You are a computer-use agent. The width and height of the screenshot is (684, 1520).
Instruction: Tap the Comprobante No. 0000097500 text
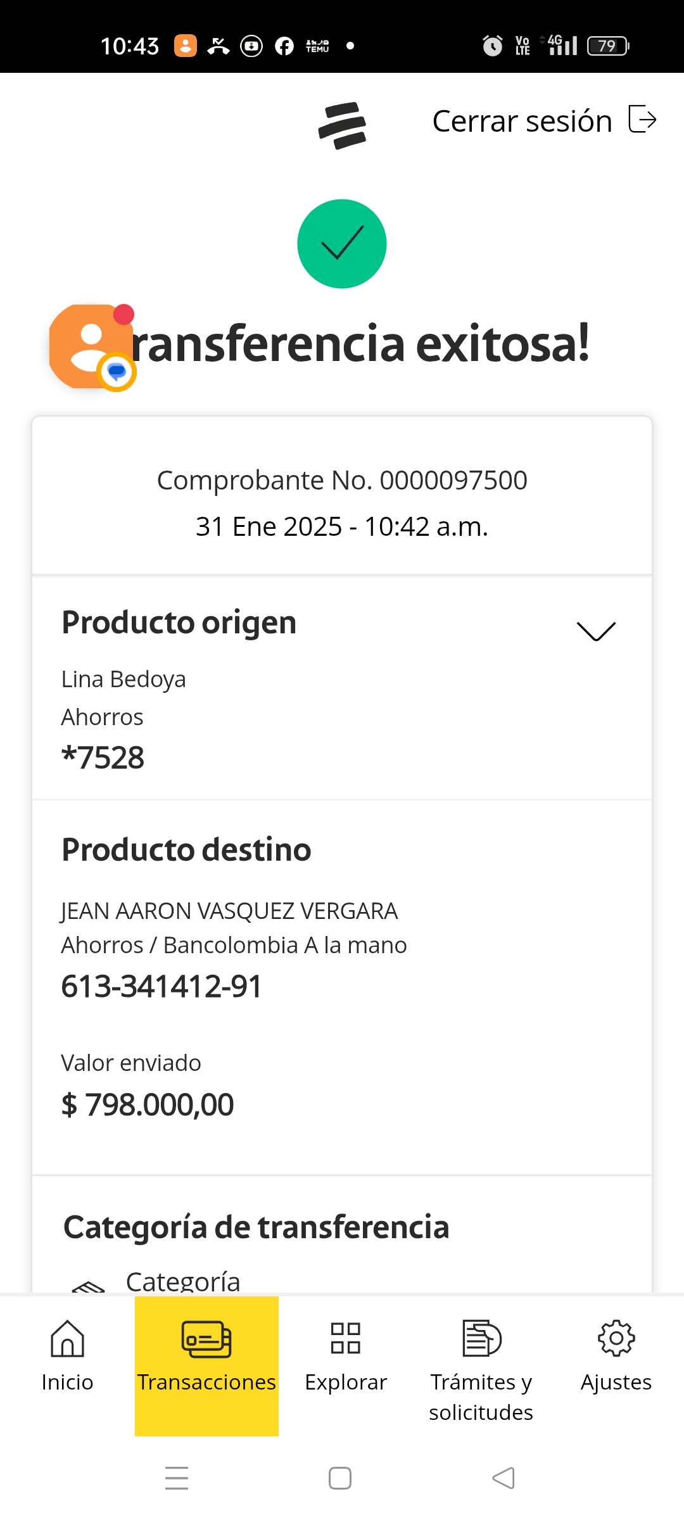tap(342, 480)
